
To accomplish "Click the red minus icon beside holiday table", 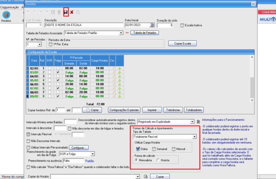I will [127, 33].
